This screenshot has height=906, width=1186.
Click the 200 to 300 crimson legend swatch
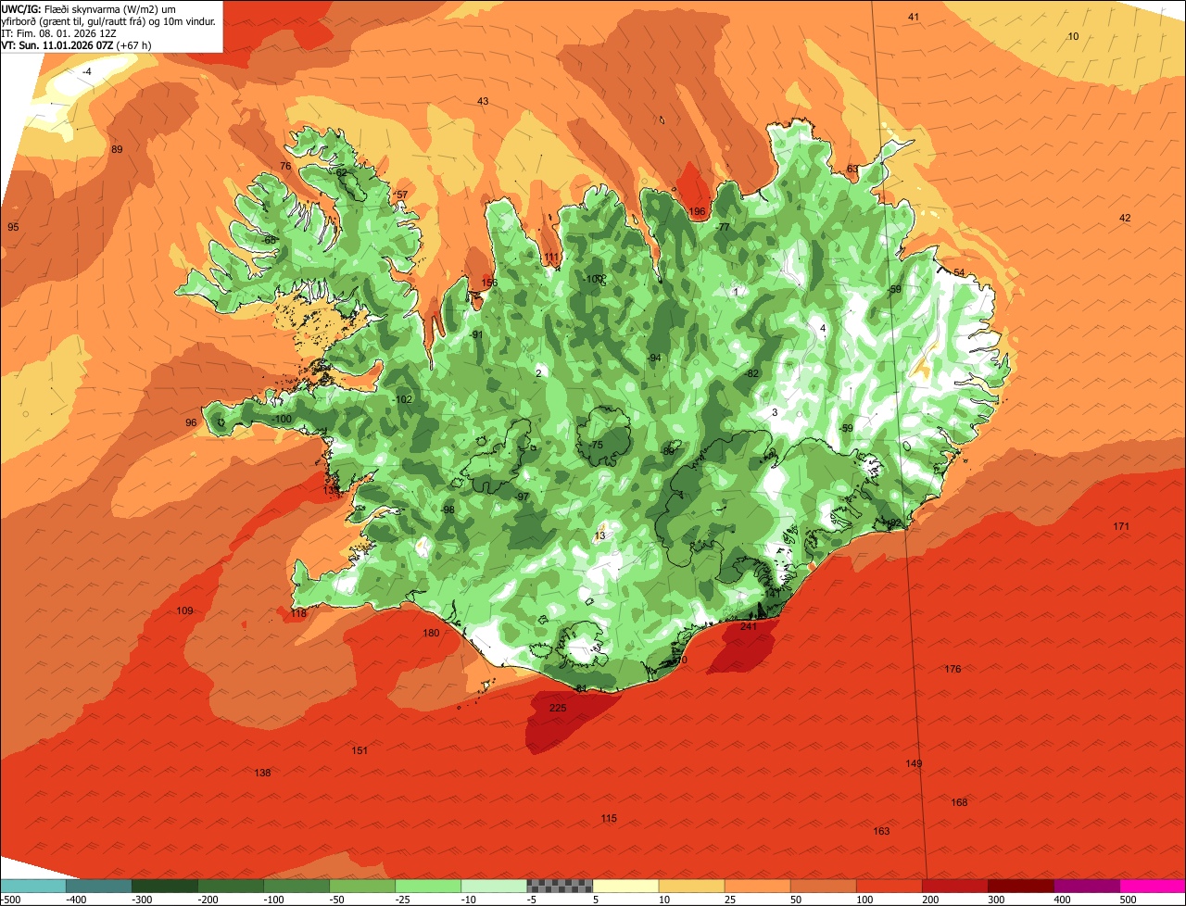pos(955,886)
